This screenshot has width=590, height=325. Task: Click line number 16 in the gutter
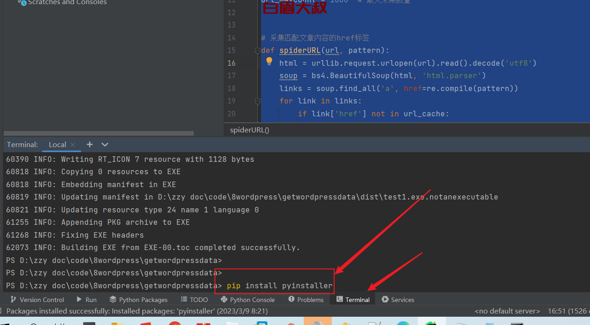click(231, 63)
